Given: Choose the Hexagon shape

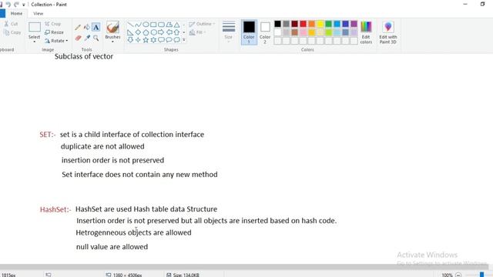Looking at the screenshot, I should click(x=153, y=32).
